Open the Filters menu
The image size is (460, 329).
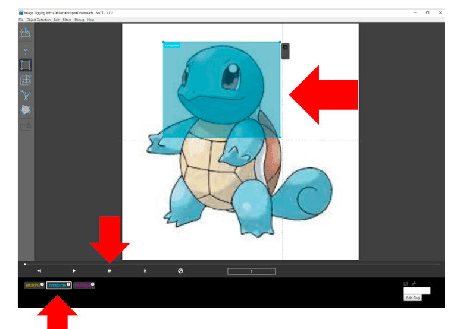67,20
